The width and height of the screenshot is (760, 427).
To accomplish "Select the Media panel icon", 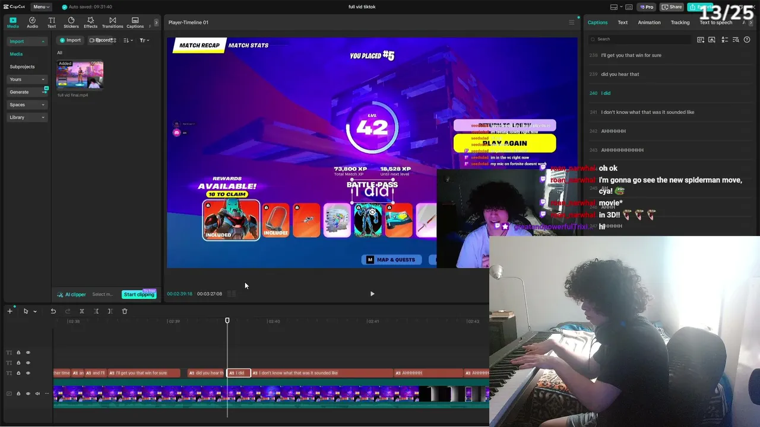I will (x=13, y=23).
